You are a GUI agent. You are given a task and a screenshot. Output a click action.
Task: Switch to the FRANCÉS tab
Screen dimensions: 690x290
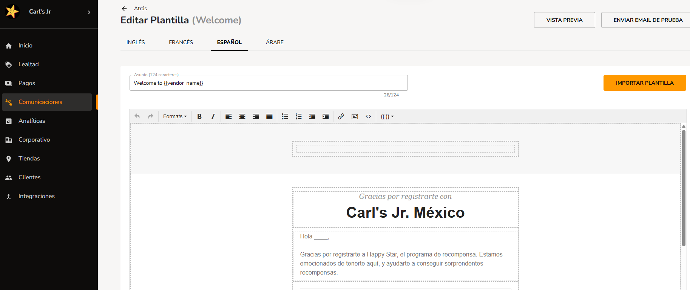181,42
